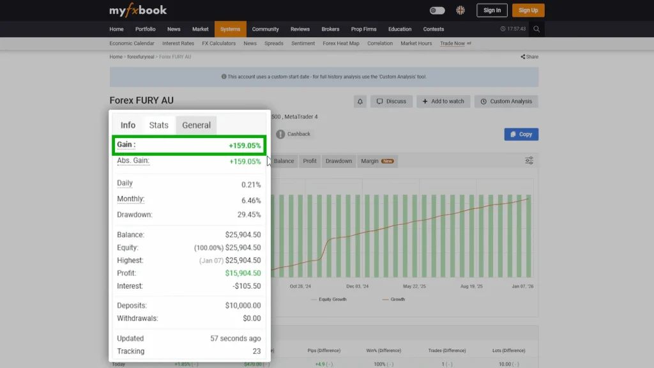654x368 pixels.
Task: Expand the Community navigation menu
Action: (x=265, y=29)
